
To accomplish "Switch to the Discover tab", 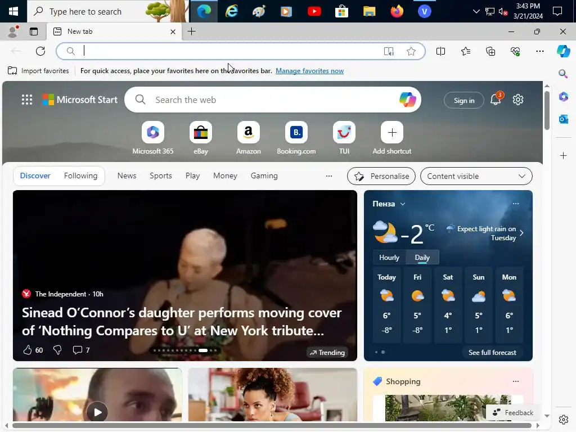I will 35,175.
